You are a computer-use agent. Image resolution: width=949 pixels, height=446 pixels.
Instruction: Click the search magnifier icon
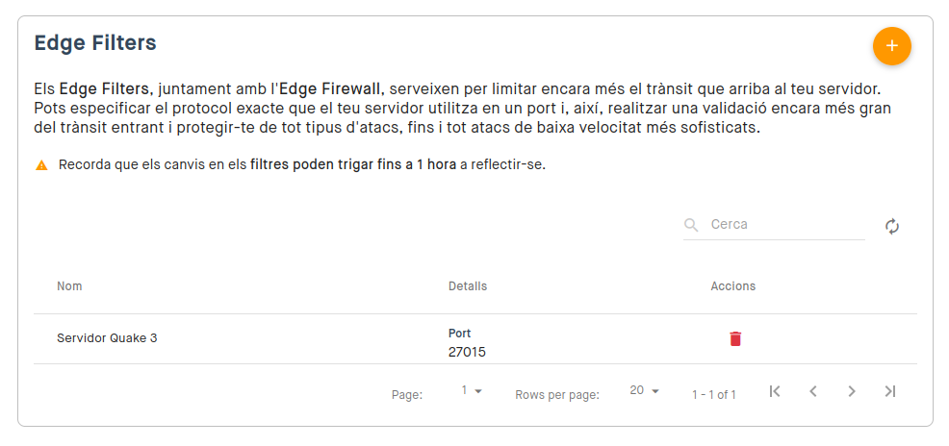pos(690,226)
